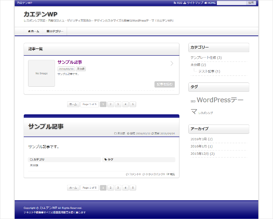The width and height of the screenshot is (273, 219).
Task: Click the RSS feed icon
Action: (175, 3)
